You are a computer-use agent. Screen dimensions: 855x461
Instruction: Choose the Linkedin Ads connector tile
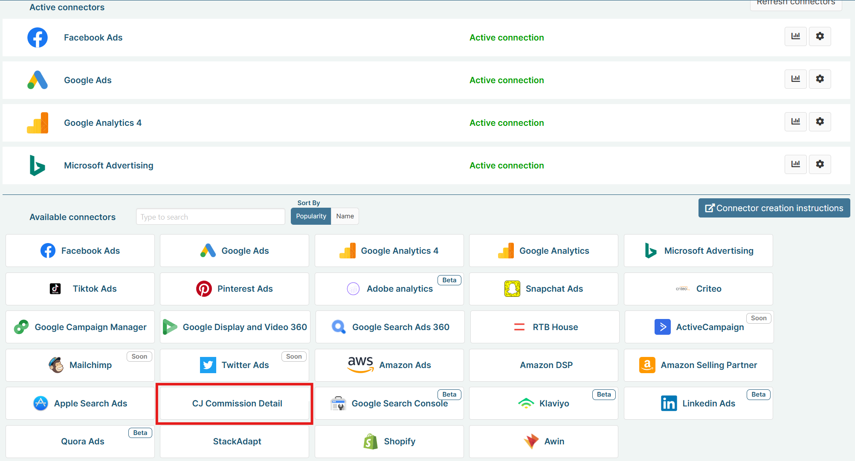click(698, 403)
